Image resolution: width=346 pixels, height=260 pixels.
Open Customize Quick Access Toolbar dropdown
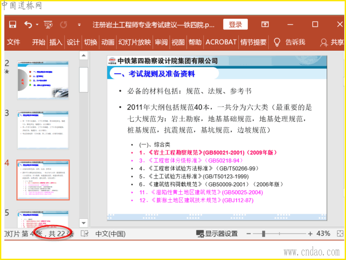point(79,25)
